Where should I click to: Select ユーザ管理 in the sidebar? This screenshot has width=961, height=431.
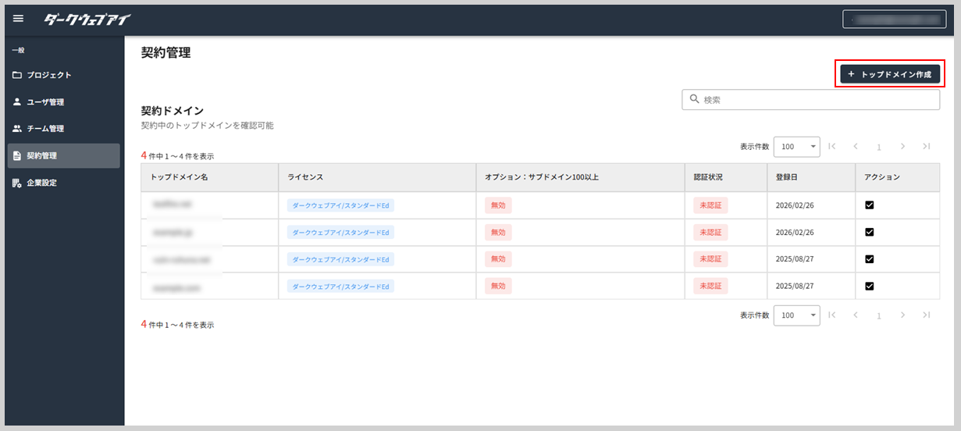click(x=45, y=102)
